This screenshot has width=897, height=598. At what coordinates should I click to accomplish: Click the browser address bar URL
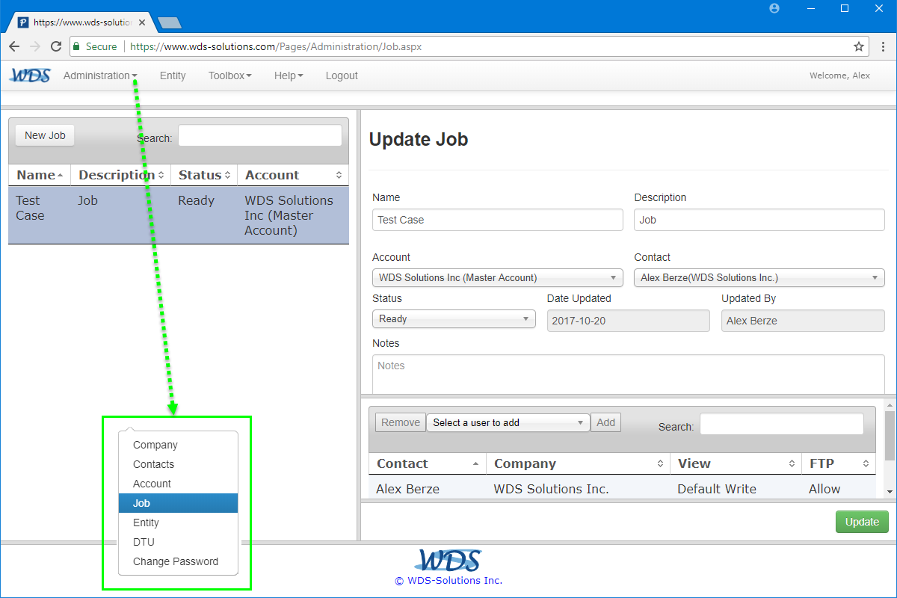pyautogui.click(x=276, y=46)
